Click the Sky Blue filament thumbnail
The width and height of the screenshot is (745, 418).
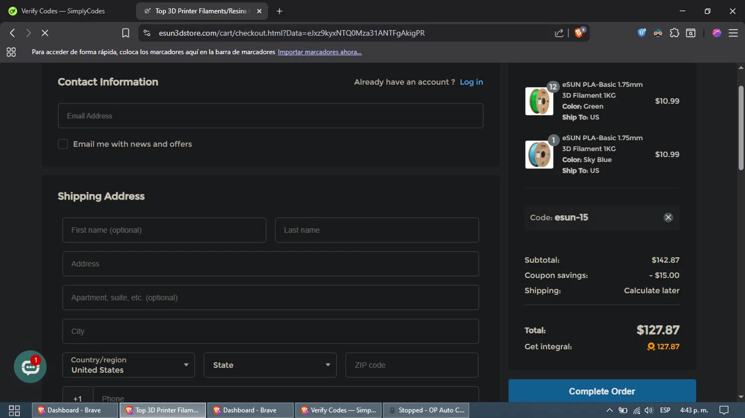click(539, 155)
